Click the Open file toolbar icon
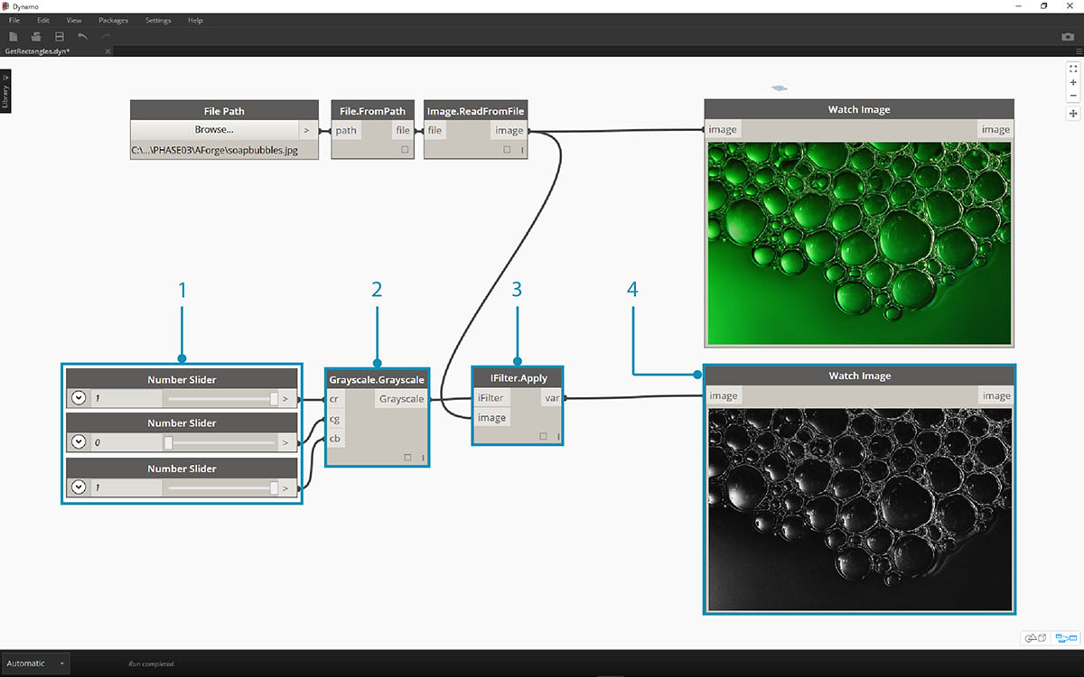The height and width of the screenshot is (677, 1084). [36, 36]
